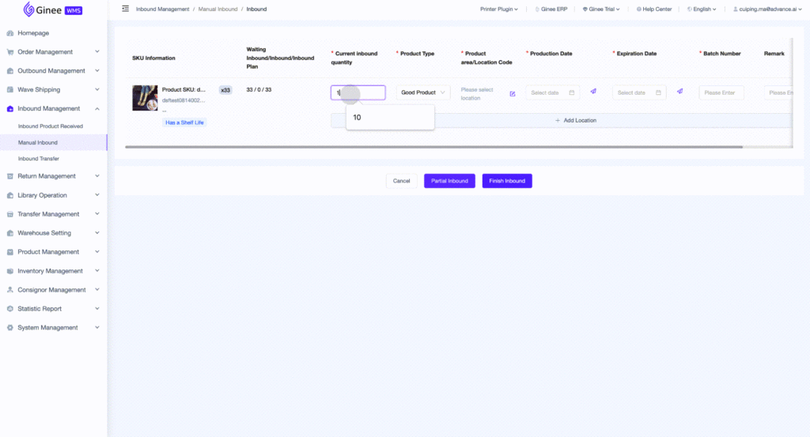810x437 pixels.
Task: Click the Ginee WMS logo
Action: tap(53, 9)
